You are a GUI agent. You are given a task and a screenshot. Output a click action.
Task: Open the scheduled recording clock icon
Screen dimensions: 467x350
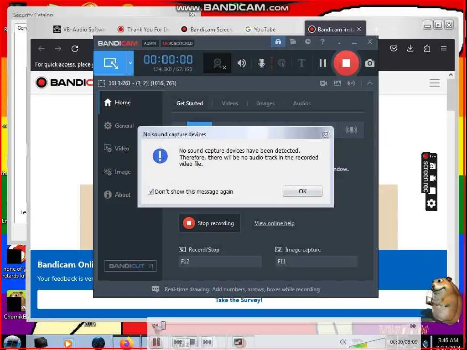pyautogui.click(x=308, y=41)
